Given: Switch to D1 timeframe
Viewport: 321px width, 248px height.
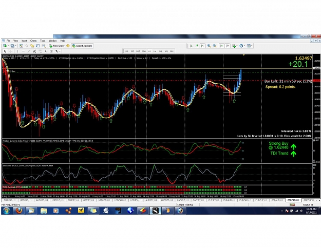Looking at the screenshot, I should pyautogui.click(x=160, y=51).
